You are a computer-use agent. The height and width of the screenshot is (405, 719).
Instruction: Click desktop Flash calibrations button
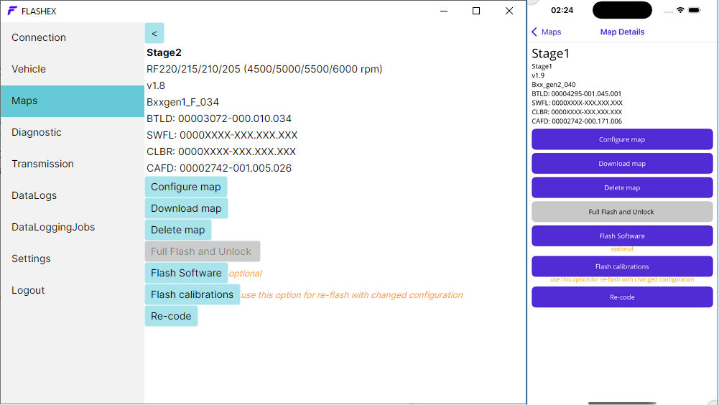coord(192,294)
